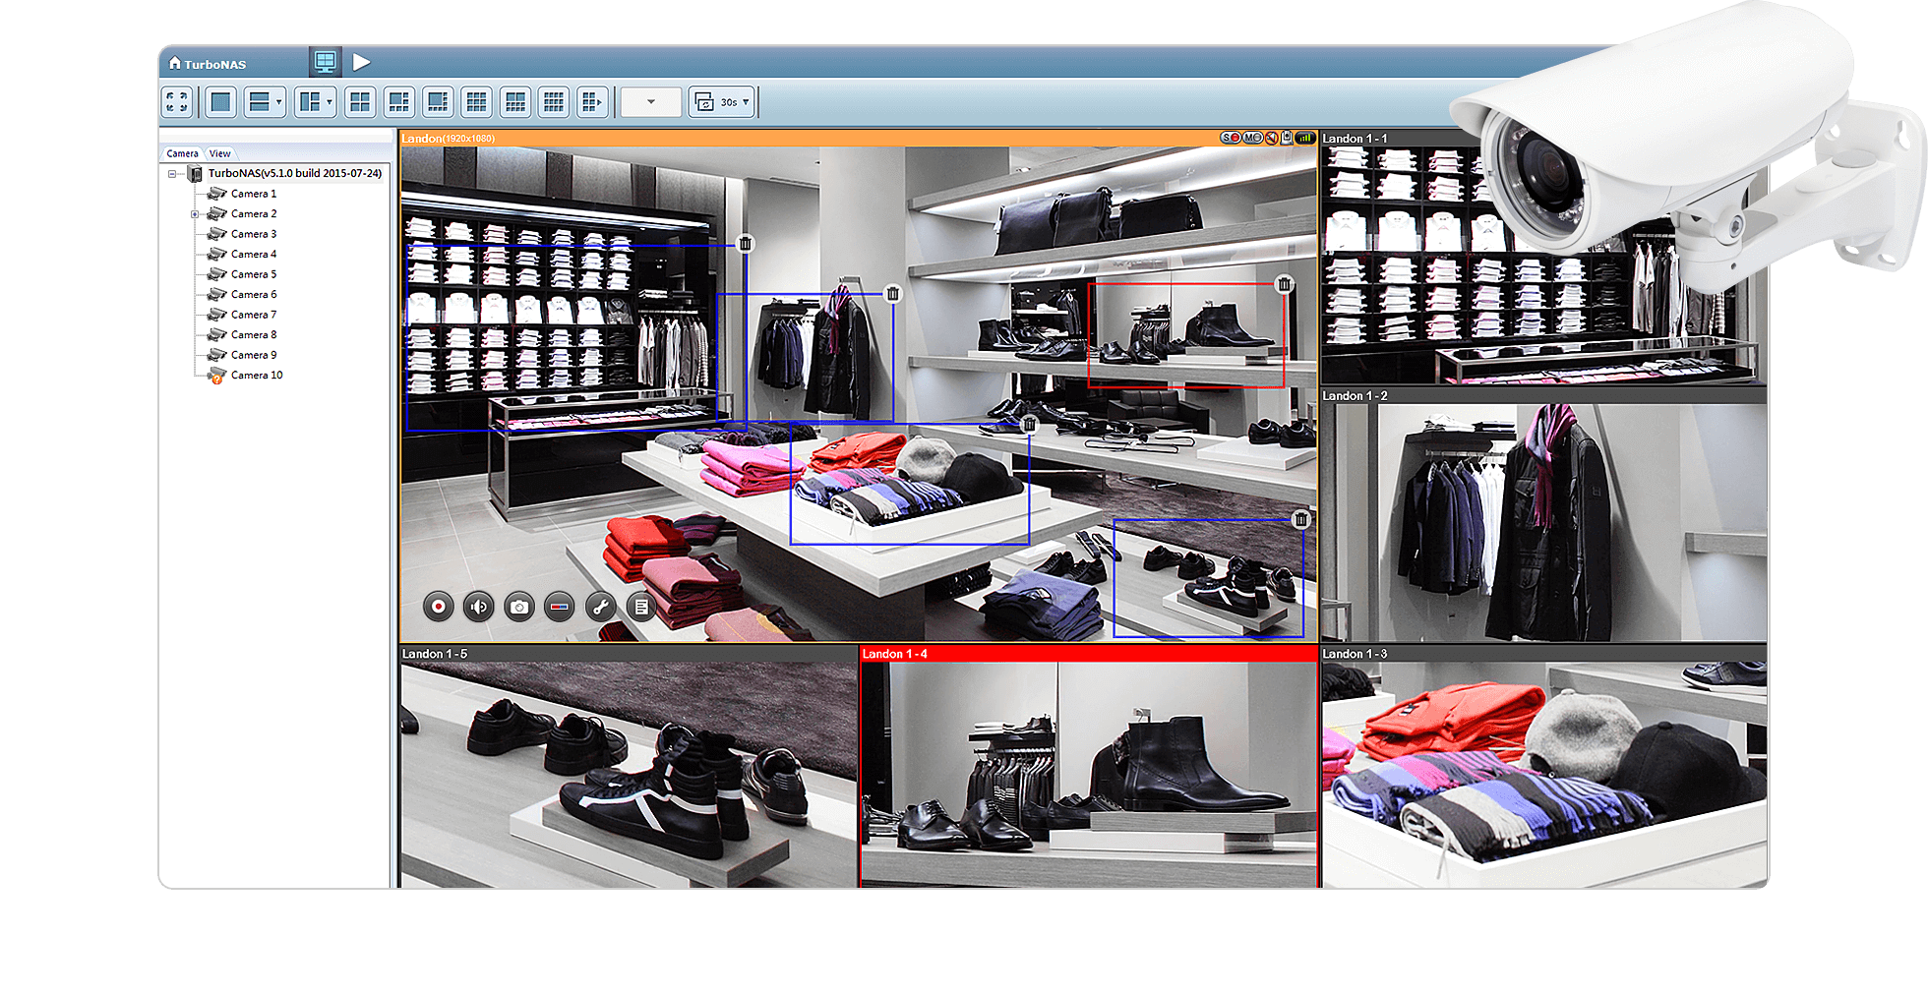Open the 30s sequential interval dropdown
Viewport: 1928px width, 993px height.
[723, 102]
